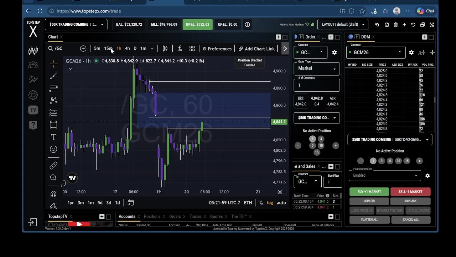Open the Order panel contract settings gear
This screenshot has width=456, height=257.
(x=335, y=52)
